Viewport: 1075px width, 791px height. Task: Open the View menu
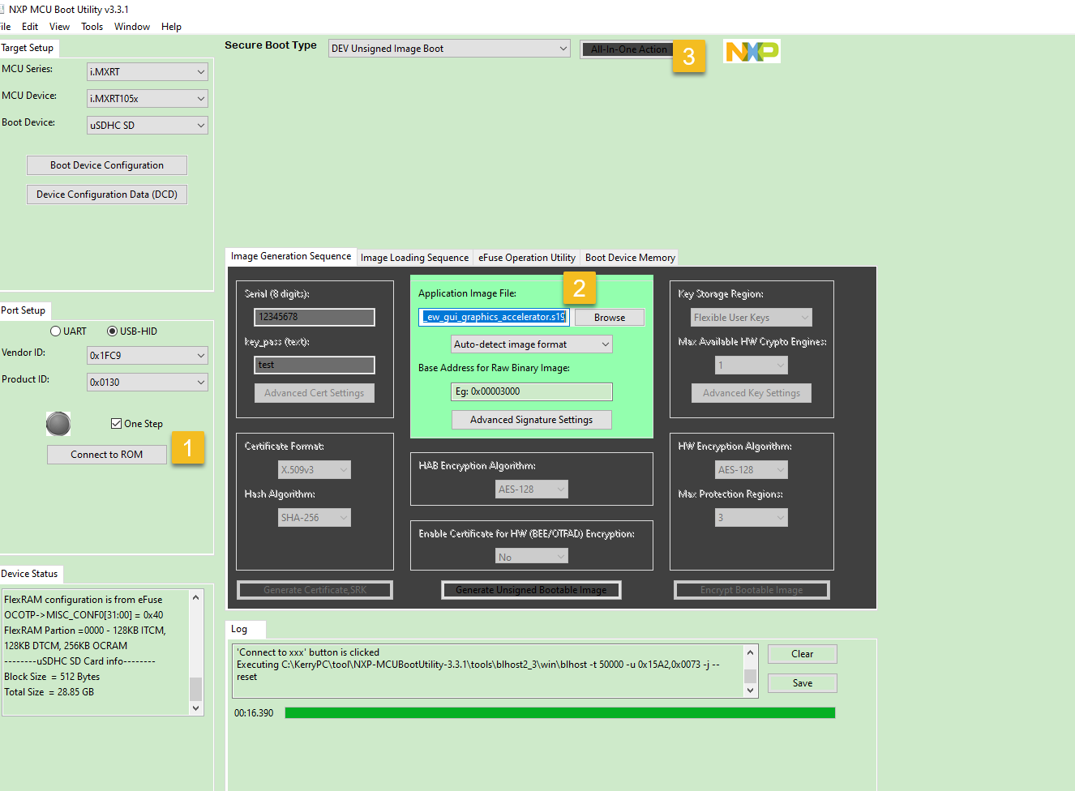pos(60,27)
